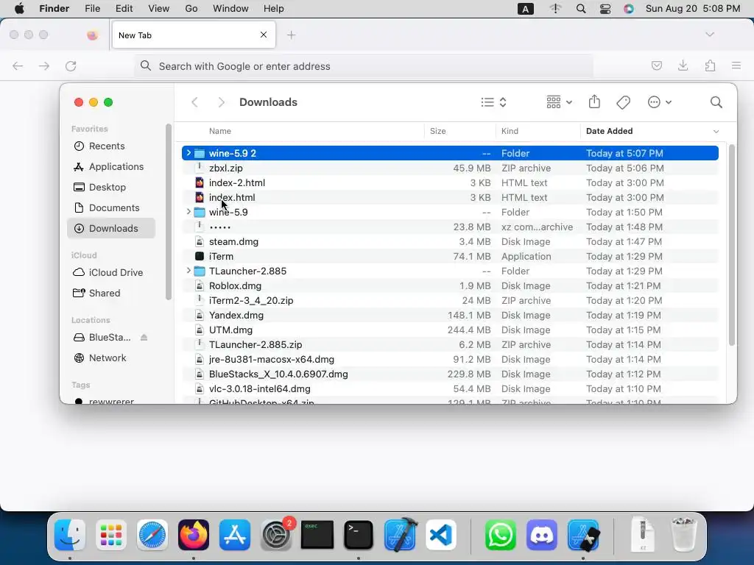This screenshot has height=565, width=754.
Task: Open Applications in the Finder sidebar
Action: (111, 167)
